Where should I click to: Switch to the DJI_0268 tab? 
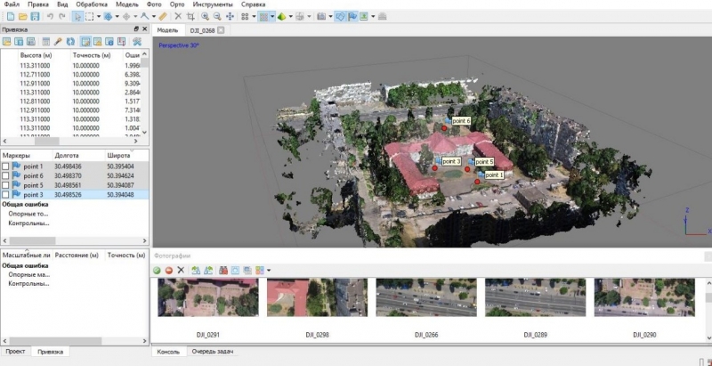(x=201, y=29)
